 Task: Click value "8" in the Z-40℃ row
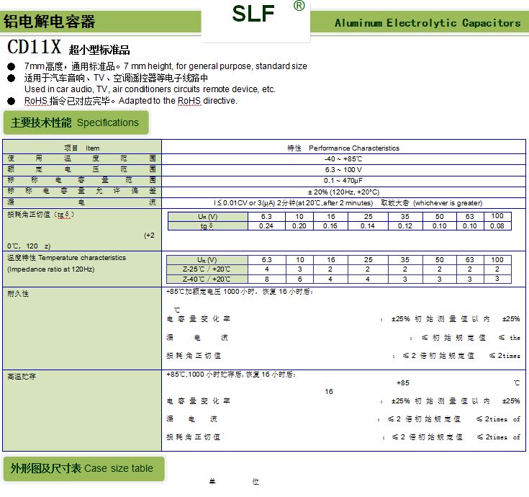[267, 279]
